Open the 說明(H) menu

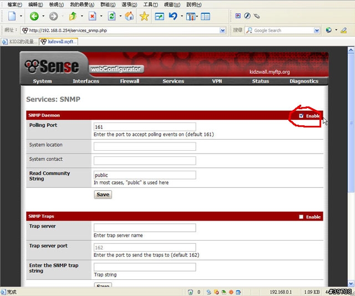click(194, 4)
